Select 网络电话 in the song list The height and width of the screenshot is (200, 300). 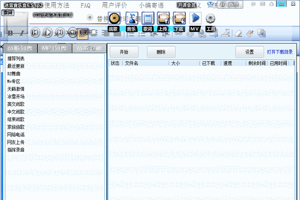(16, 135)
